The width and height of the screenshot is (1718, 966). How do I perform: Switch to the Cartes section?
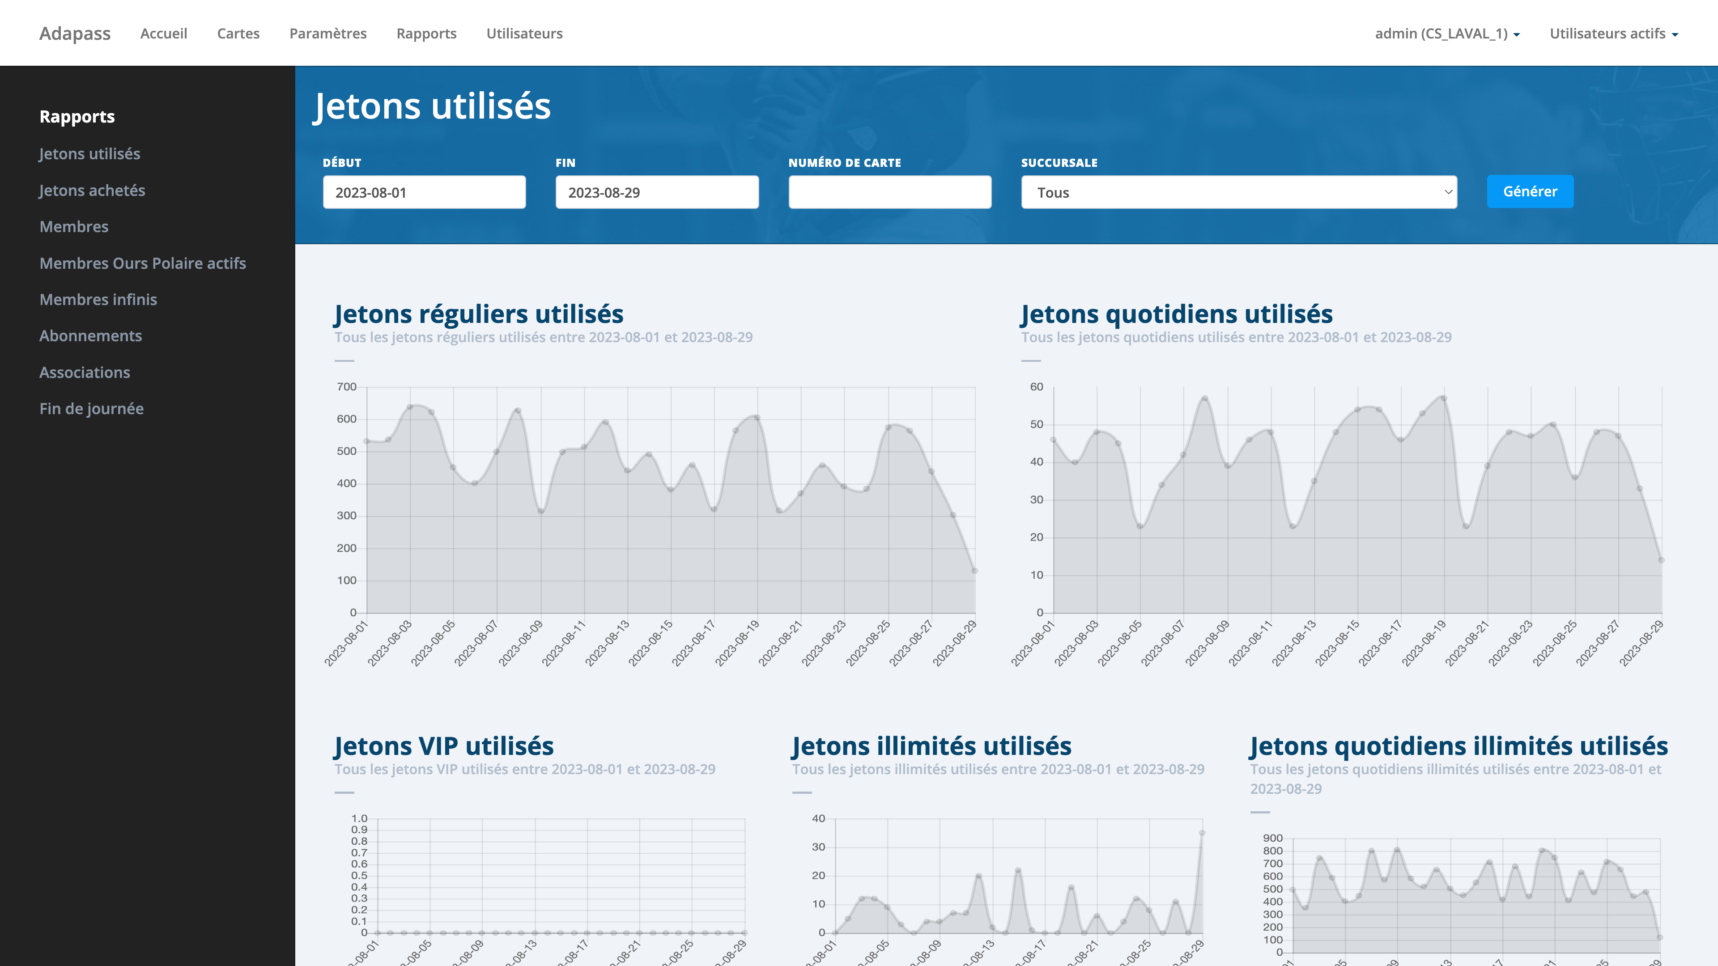(238, 34)
